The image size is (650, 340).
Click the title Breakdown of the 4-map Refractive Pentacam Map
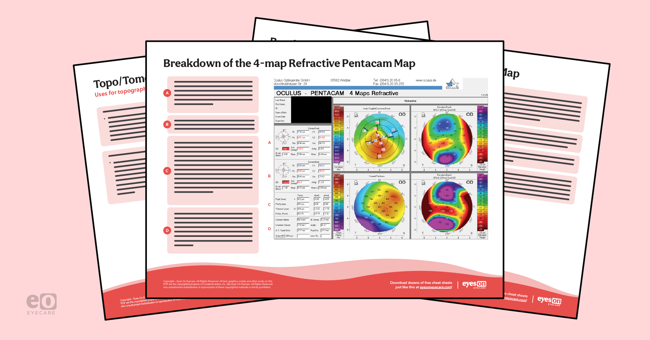(x=289, y=64)
